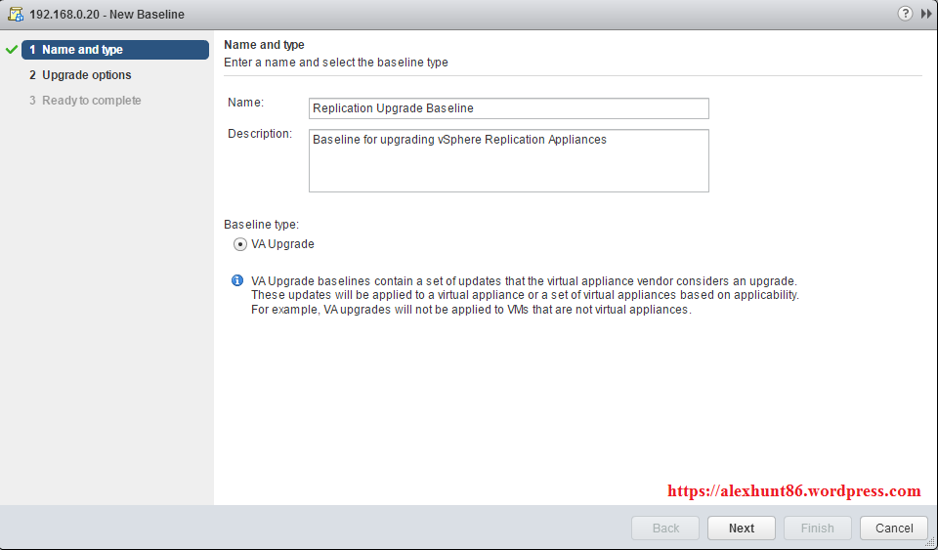Click the 'Description:' field label

coord(260,134)
